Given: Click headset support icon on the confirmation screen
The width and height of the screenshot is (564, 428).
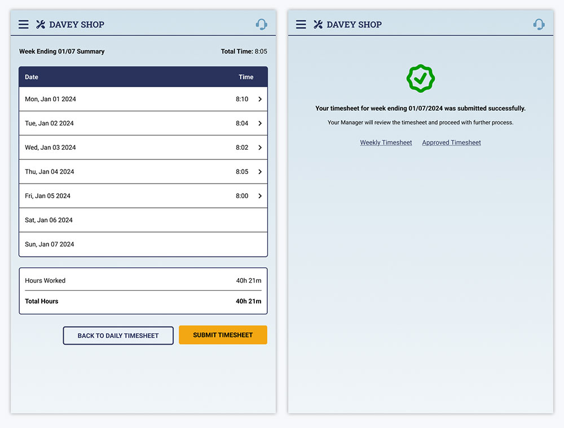Looking at the screenshot, I should coord(539,24).
